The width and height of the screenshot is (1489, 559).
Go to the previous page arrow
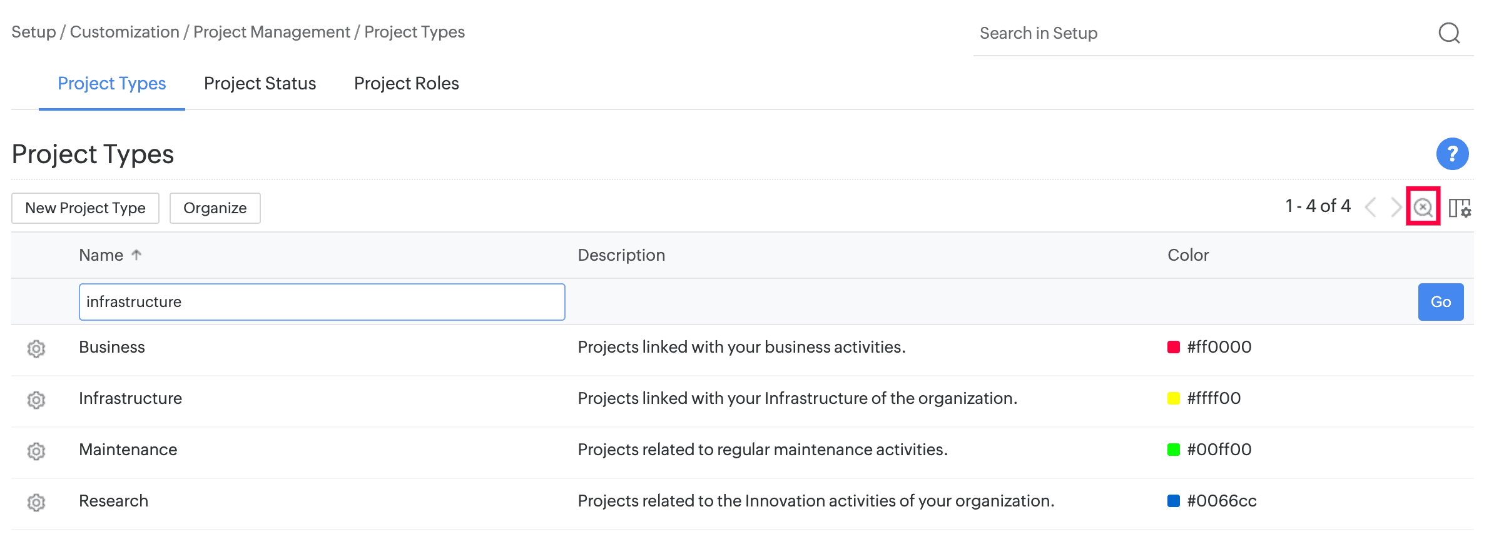click(1371, 207)
